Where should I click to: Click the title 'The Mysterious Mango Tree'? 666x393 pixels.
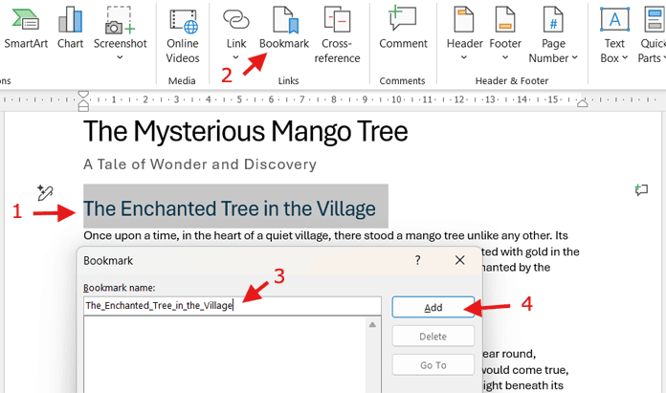246,131
